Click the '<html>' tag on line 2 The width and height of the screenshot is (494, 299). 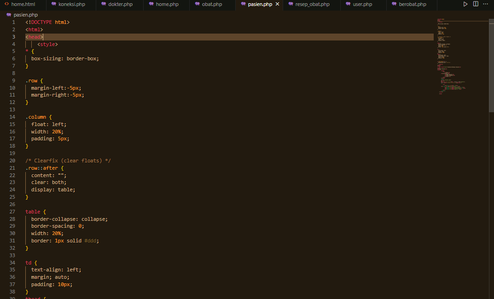point(34,29)
